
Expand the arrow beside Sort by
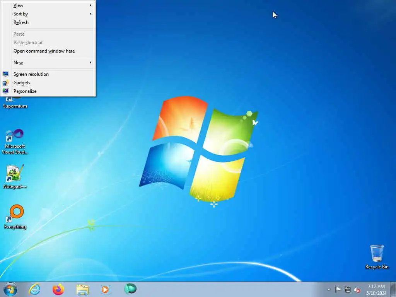pos(90,14)
